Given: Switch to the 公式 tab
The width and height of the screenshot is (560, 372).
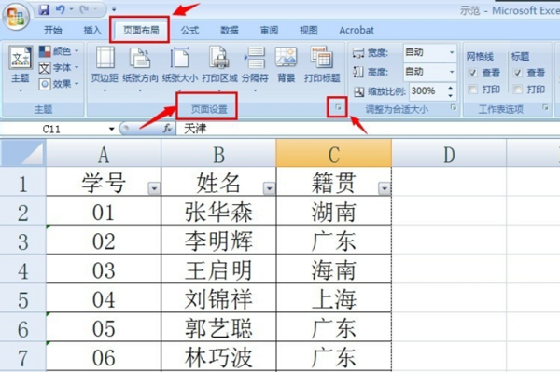Looking at the screenshot, I should [x=189, y=31].
